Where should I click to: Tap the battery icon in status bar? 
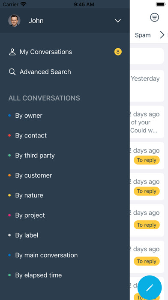click(161, 4)
